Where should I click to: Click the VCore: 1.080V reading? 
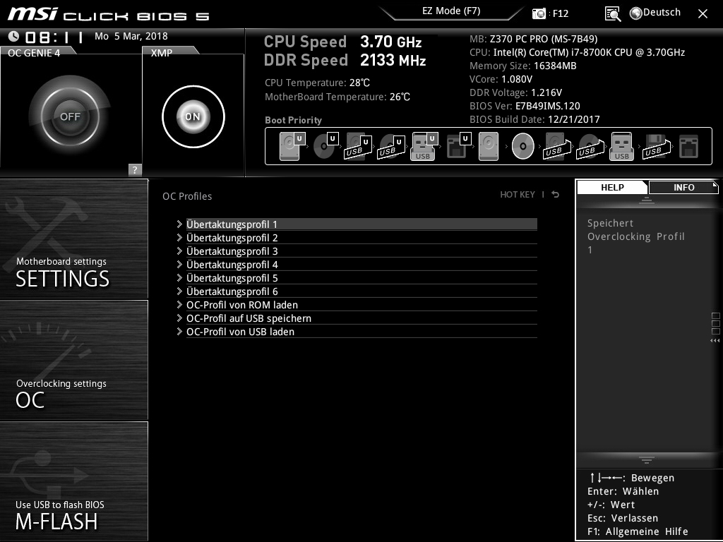pyautogui.click(x=501, y=79)
